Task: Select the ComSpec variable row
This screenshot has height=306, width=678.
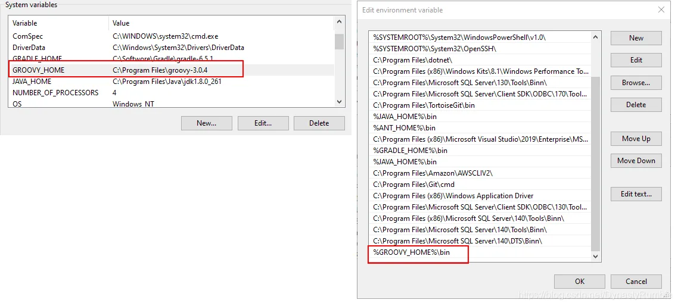Action: pyautogui.click(x=171, y=36)
